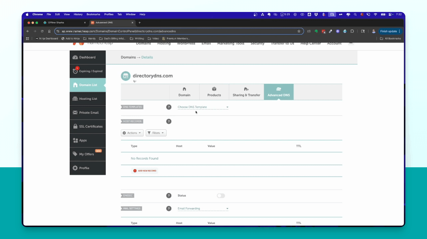This screenshot has height=239, width=427.
Task: Go to Private Email in sidebar
Action: click(88, 113)
